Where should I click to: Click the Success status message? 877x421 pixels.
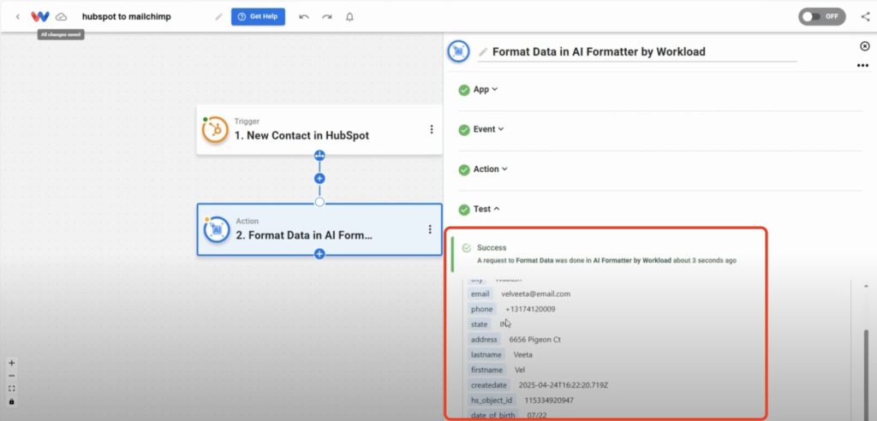(x=492, y=247)
